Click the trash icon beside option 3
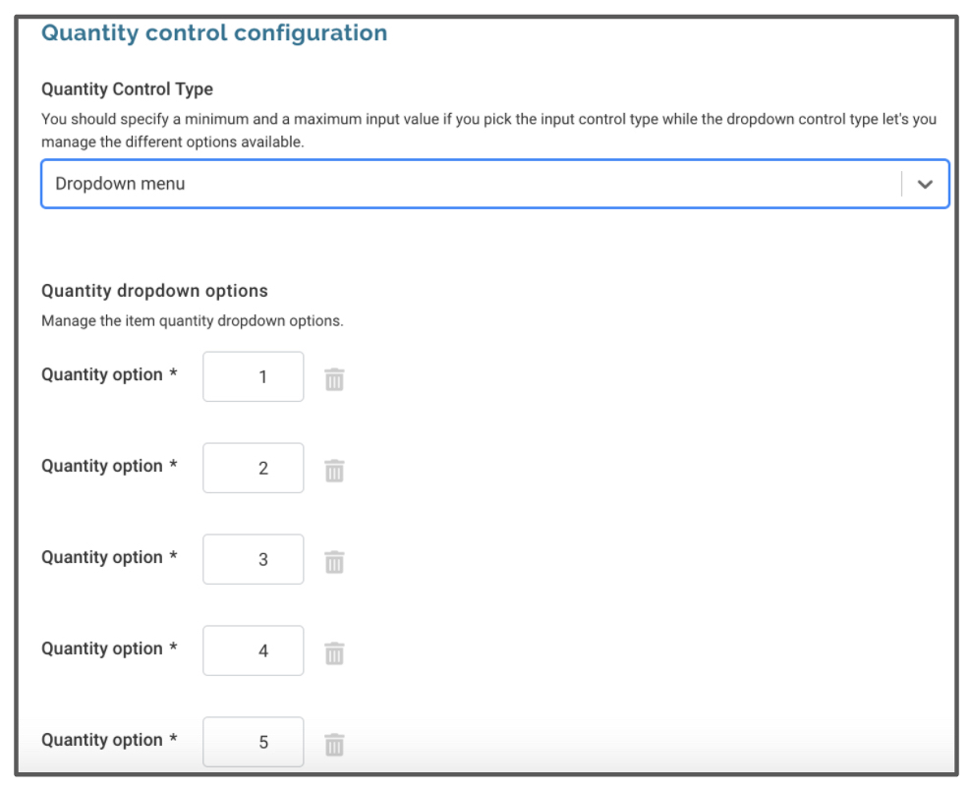The height and width of the screenshot is (788, 971). tap(334, 561)
